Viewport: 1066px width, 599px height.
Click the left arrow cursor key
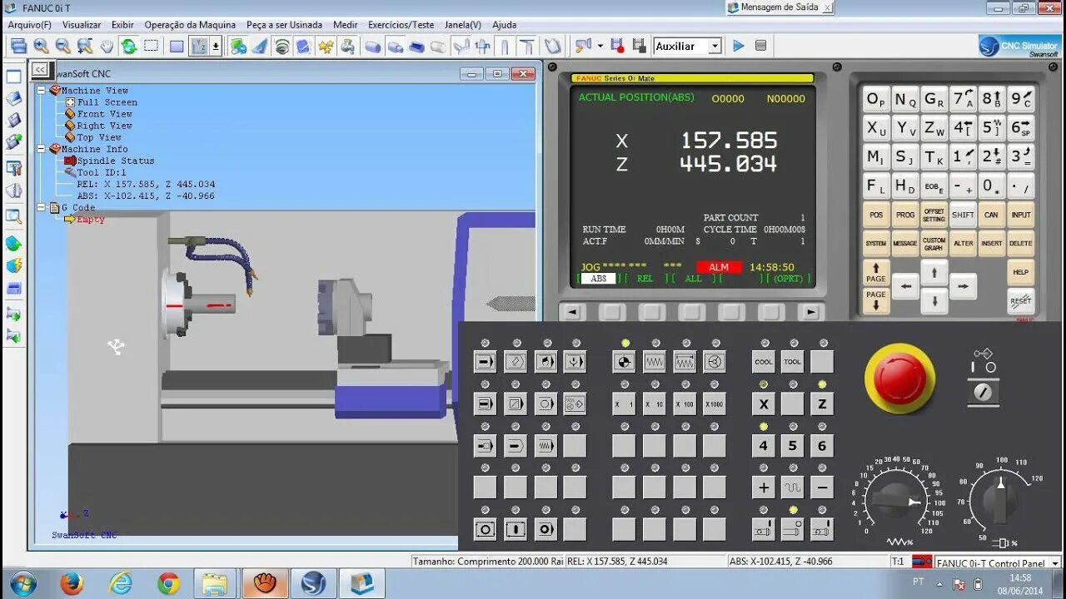coord(905,286)
